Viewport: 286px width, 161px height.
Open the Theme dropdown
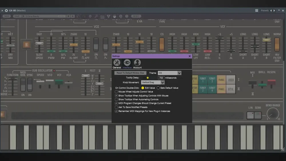click(169, 73)
